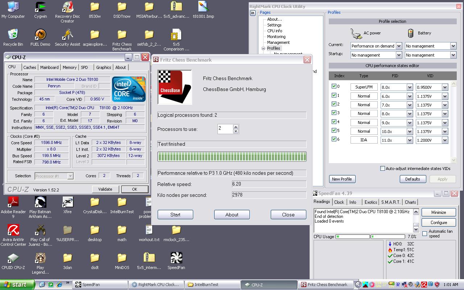Click About in Fritz Chess Benchmark
The height and width of the screenshot is (290, 464).
[232, 215]
